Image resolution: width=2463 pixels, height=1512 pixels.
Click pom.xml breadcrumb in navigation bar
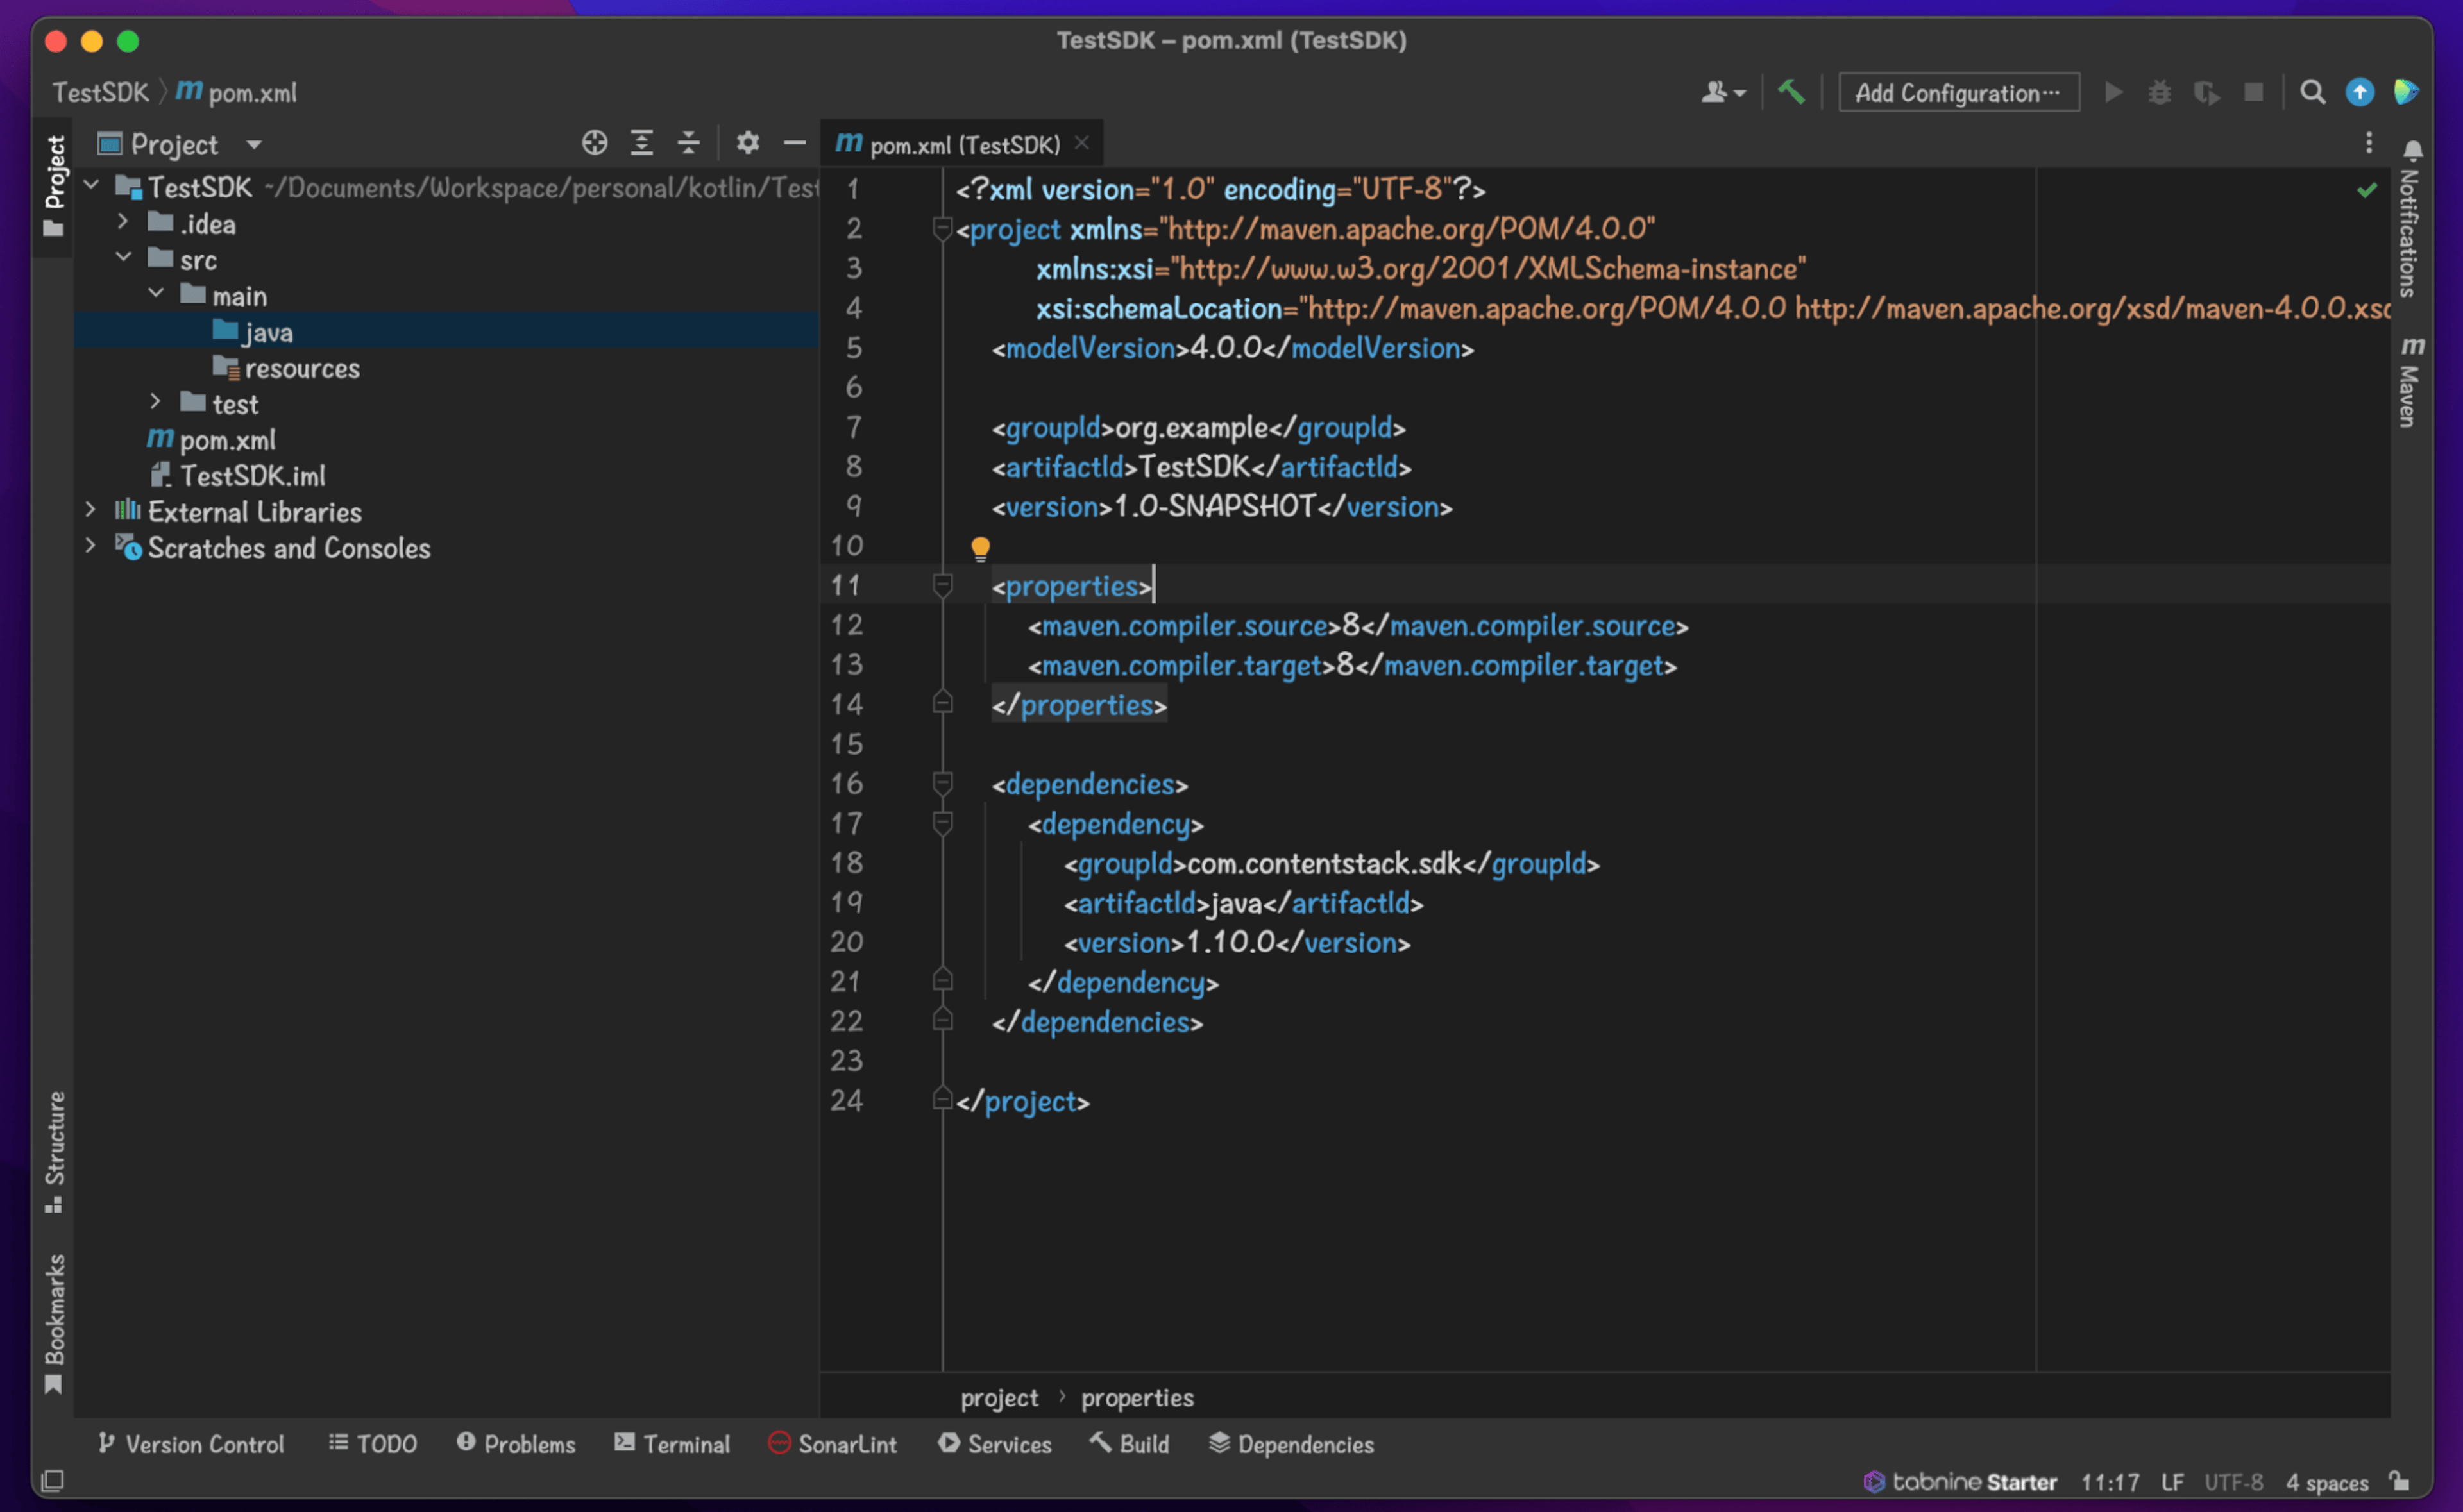click(x=237, y=93)
